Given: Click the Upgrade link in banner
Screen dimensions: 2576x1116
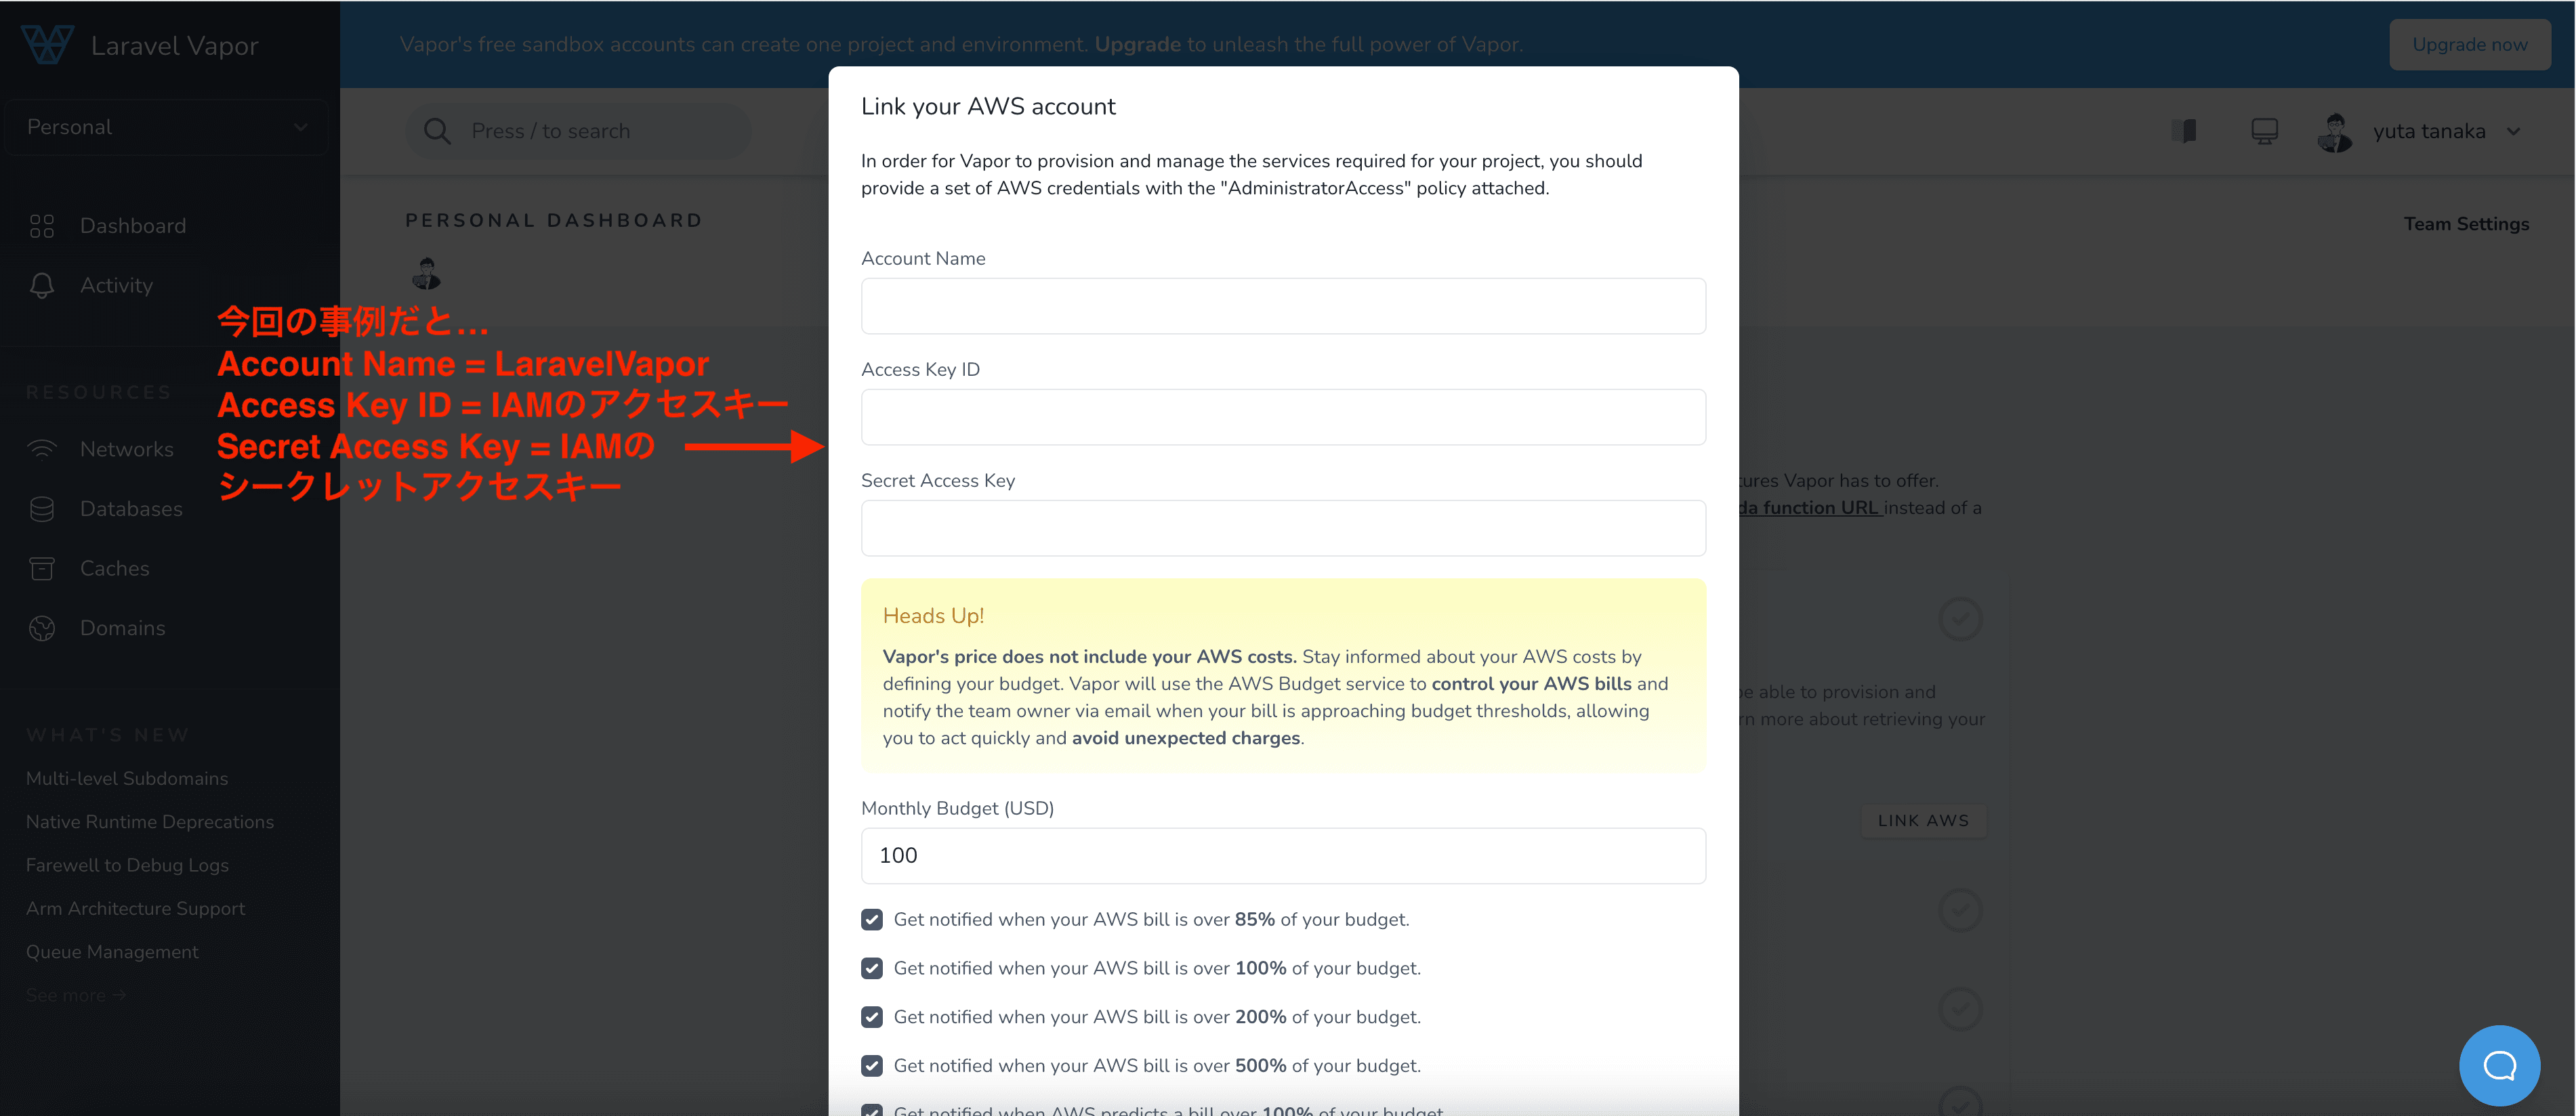Looking at the screenshot, I should tap(1137, 44).
